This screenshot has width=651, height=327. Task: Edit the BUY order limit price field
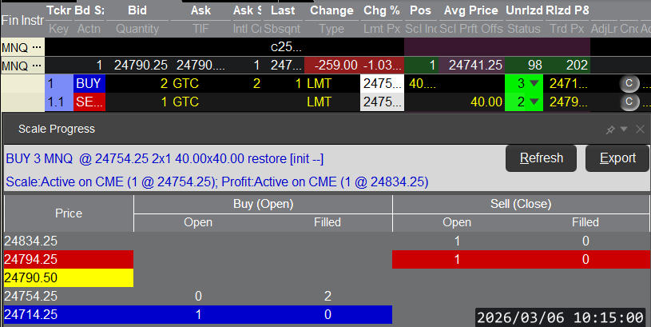[x=382, y=83]
